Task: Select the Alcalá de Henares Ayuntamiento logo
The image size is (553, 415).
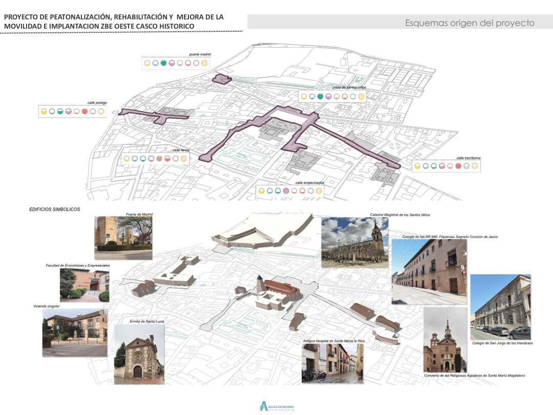Action: [276, 405]
